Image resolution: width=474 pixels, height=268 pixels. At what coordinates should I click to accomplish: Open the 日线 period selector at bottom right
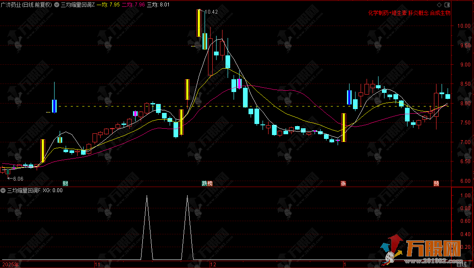coord(461,265)
